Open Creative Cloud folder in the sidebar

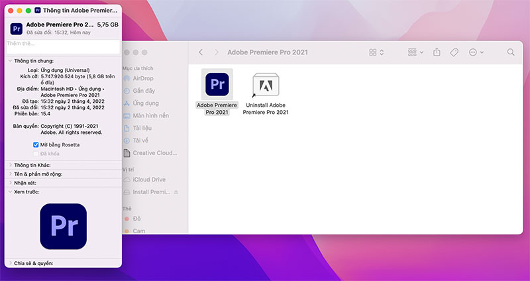point(155,153)
